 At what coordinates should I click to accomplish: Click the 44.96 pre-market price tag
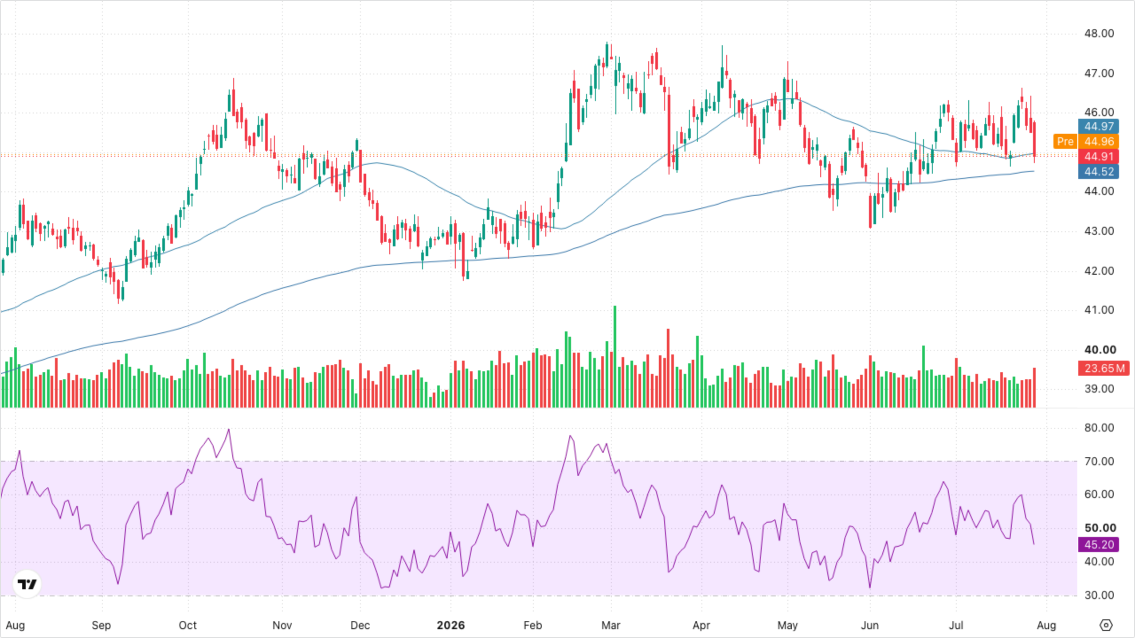[x=1099, y=141]
